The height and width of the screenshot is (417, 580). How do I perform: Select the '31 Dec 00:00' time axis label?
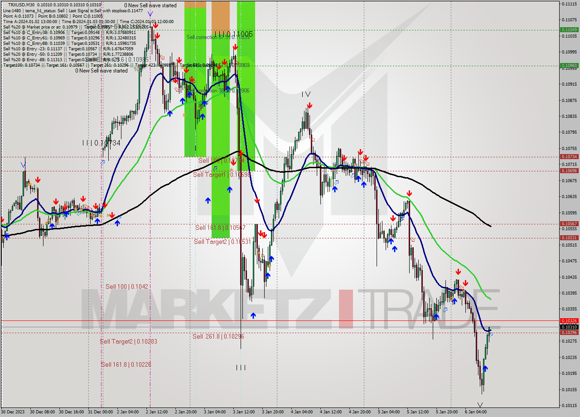click(101, 412)
